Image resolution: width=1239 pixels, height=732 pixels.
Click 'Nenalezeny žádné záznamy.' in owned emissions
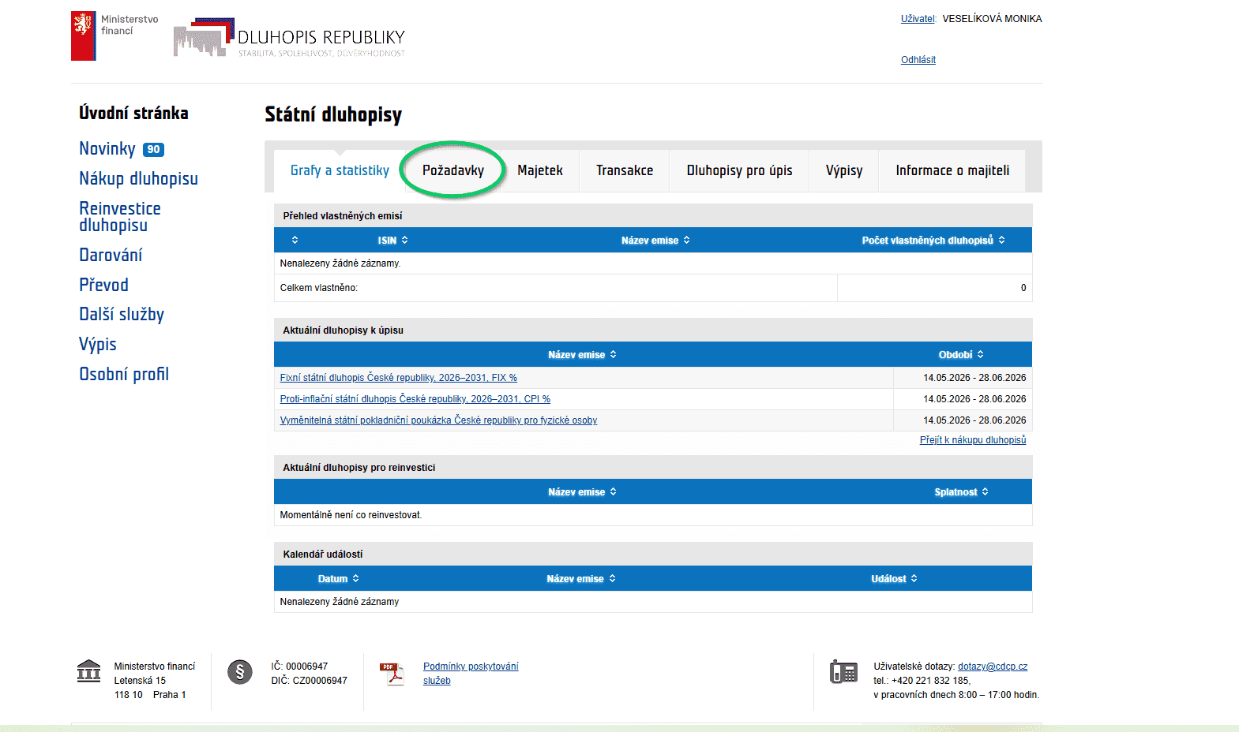click(x=340, y=263)
